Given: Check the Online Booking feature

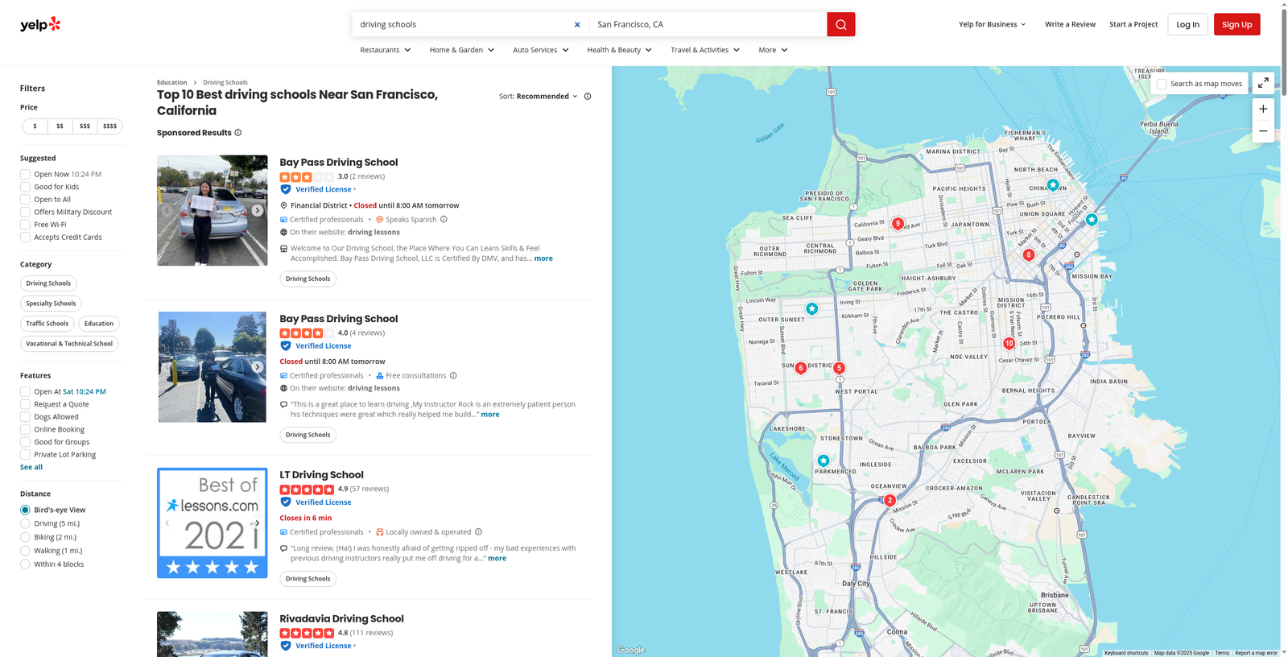Looking at the screenshot, I should tap(25, 429).
